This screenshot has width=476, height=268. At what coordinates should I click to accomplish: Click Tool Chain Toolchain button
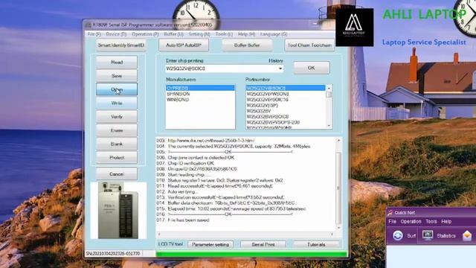point(309,45)
